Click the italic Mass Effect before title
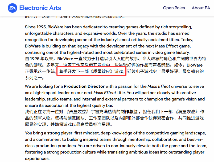 pyautogui.click(x=105, y=93)
